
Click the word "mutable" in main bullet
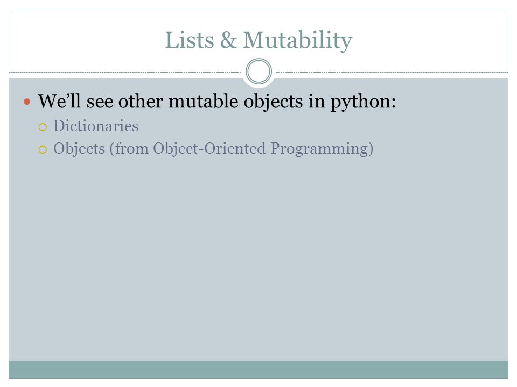coord(204,101)
